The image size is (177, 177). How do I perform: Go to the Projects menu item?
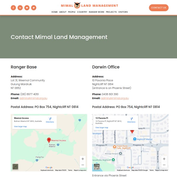click(x=111, y=12)
